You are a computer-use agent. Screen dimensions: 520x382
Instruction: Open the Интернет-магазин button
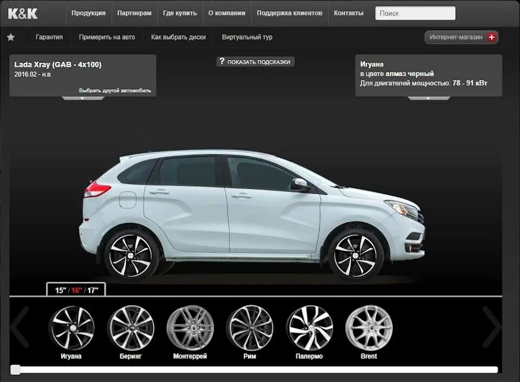(x=461, y=37)
